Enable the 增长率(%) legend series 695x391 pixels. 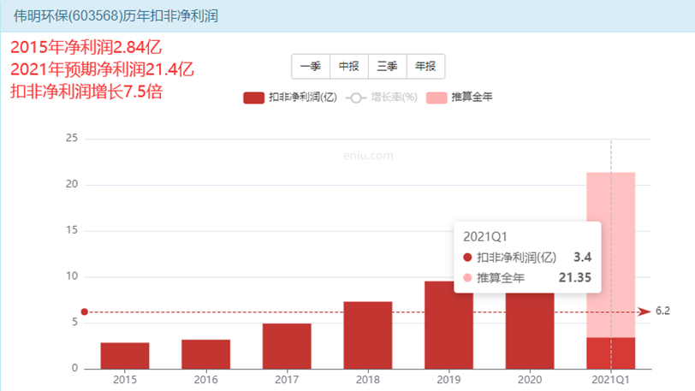[x=382, y=97]
